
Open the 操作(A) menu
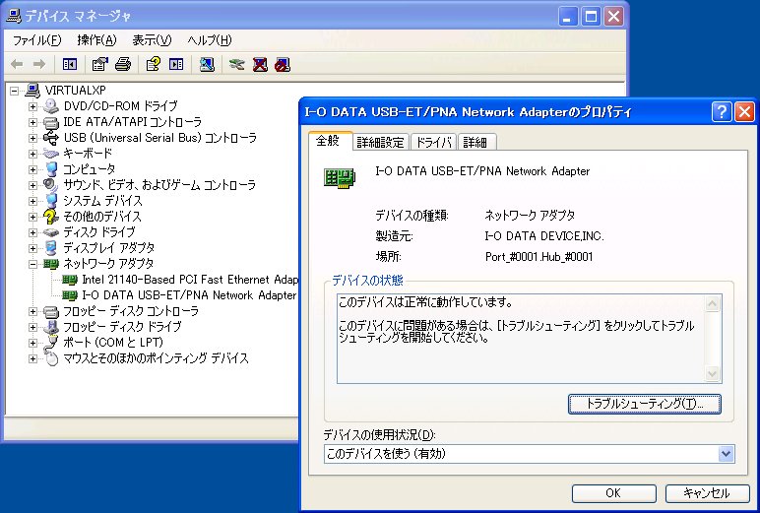tap(96, 40)
